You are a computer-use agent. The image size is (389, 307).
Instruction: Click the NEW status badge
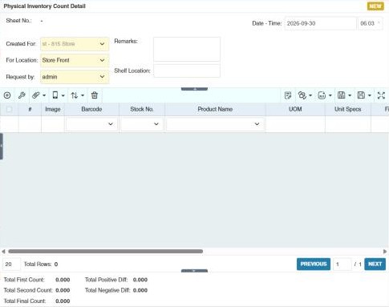coord(375,6)
